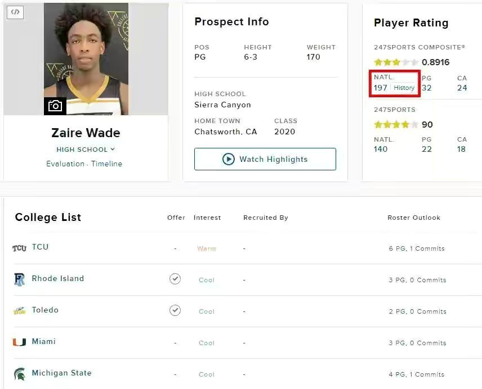Open the TCU college link

click(x=40, y=247)
